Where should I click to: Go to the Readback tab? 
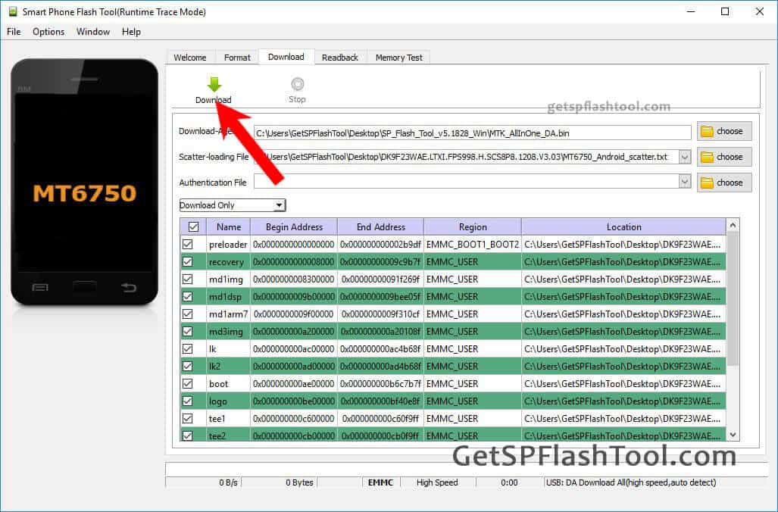(340, 58)
